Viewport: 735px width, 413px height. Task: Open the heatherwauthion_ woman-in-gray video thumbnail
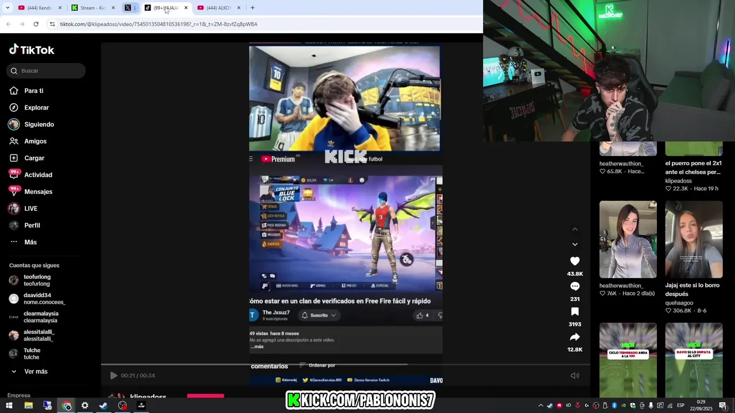point(628,239)
